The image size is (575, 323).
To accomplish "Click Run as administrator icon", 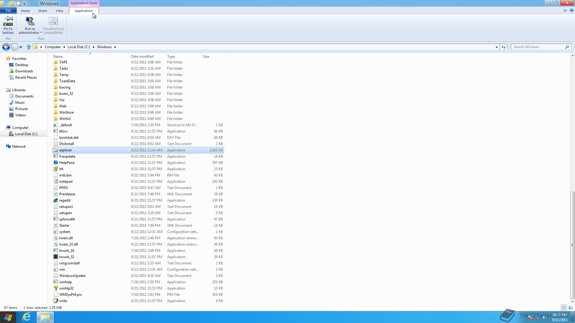I will [30, 22].
